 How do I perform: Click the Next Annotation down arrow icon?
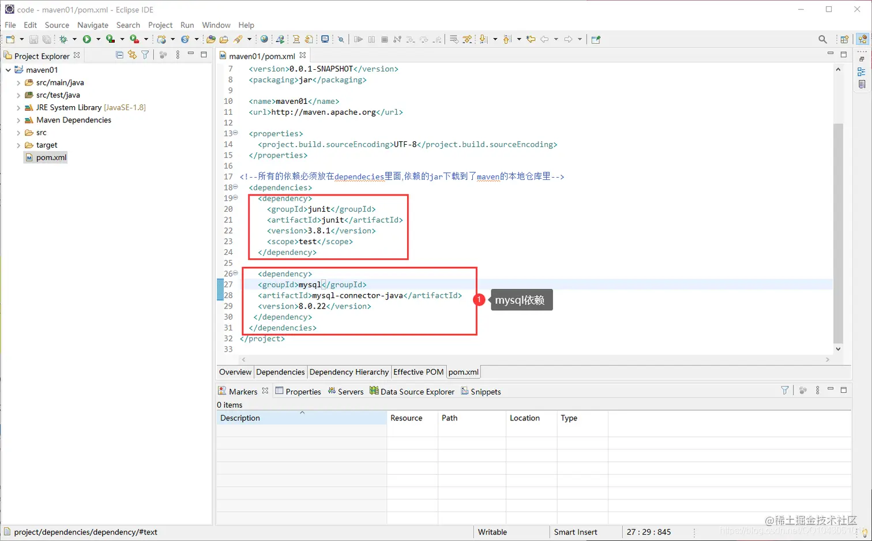(x=483, y=39)
